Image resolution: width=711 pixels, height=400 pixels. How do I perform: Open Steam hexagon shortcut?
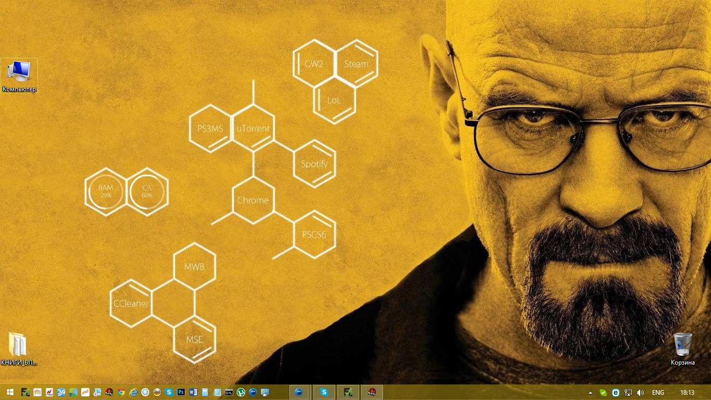pos(356,64)
